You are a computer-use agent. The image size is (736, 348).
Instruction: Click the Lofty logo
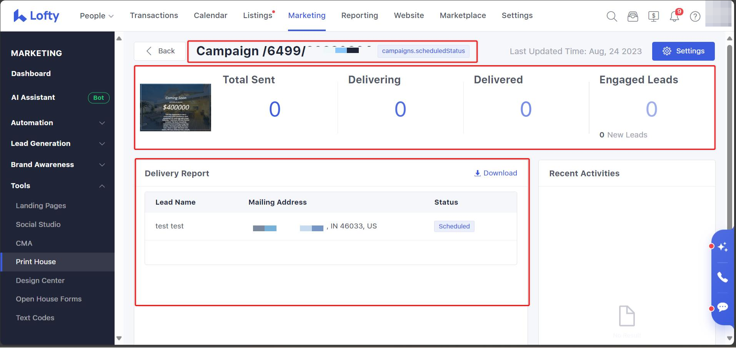[36, 16]
